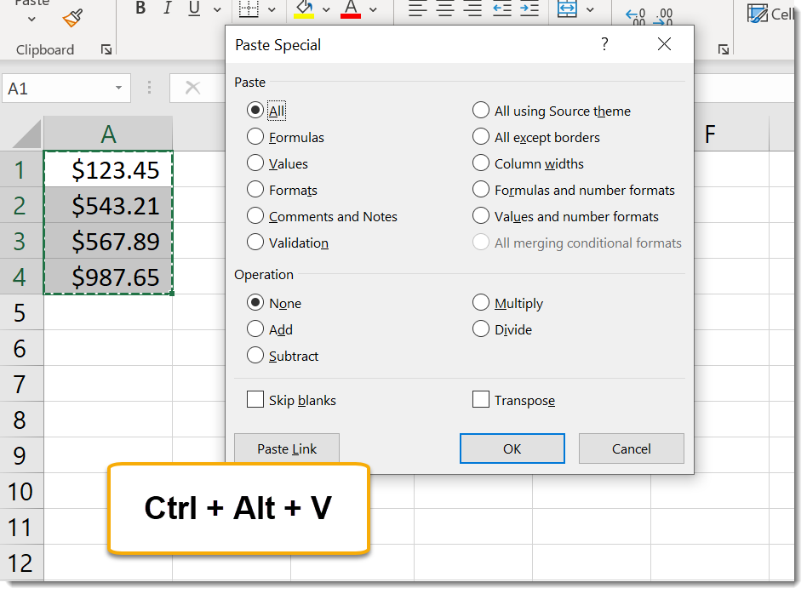
Task: Click the Format Painter brush icon
Action: tap(73, 17)
